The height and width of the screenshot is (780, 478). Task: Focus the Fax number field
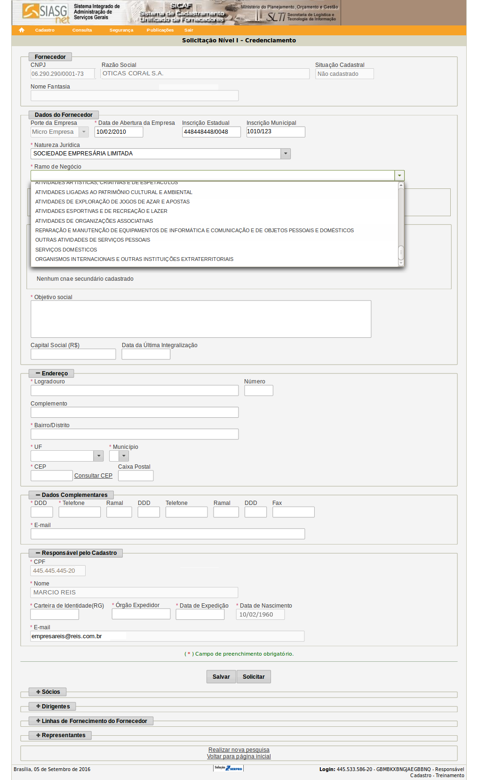[x=294, y=512]
